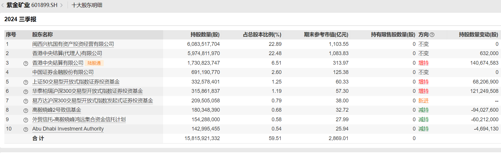This screenshot has width=501, height=154.
Task: Click info icon beside Abu Dhabi Investment Authority
Action: tap(26, 129)
